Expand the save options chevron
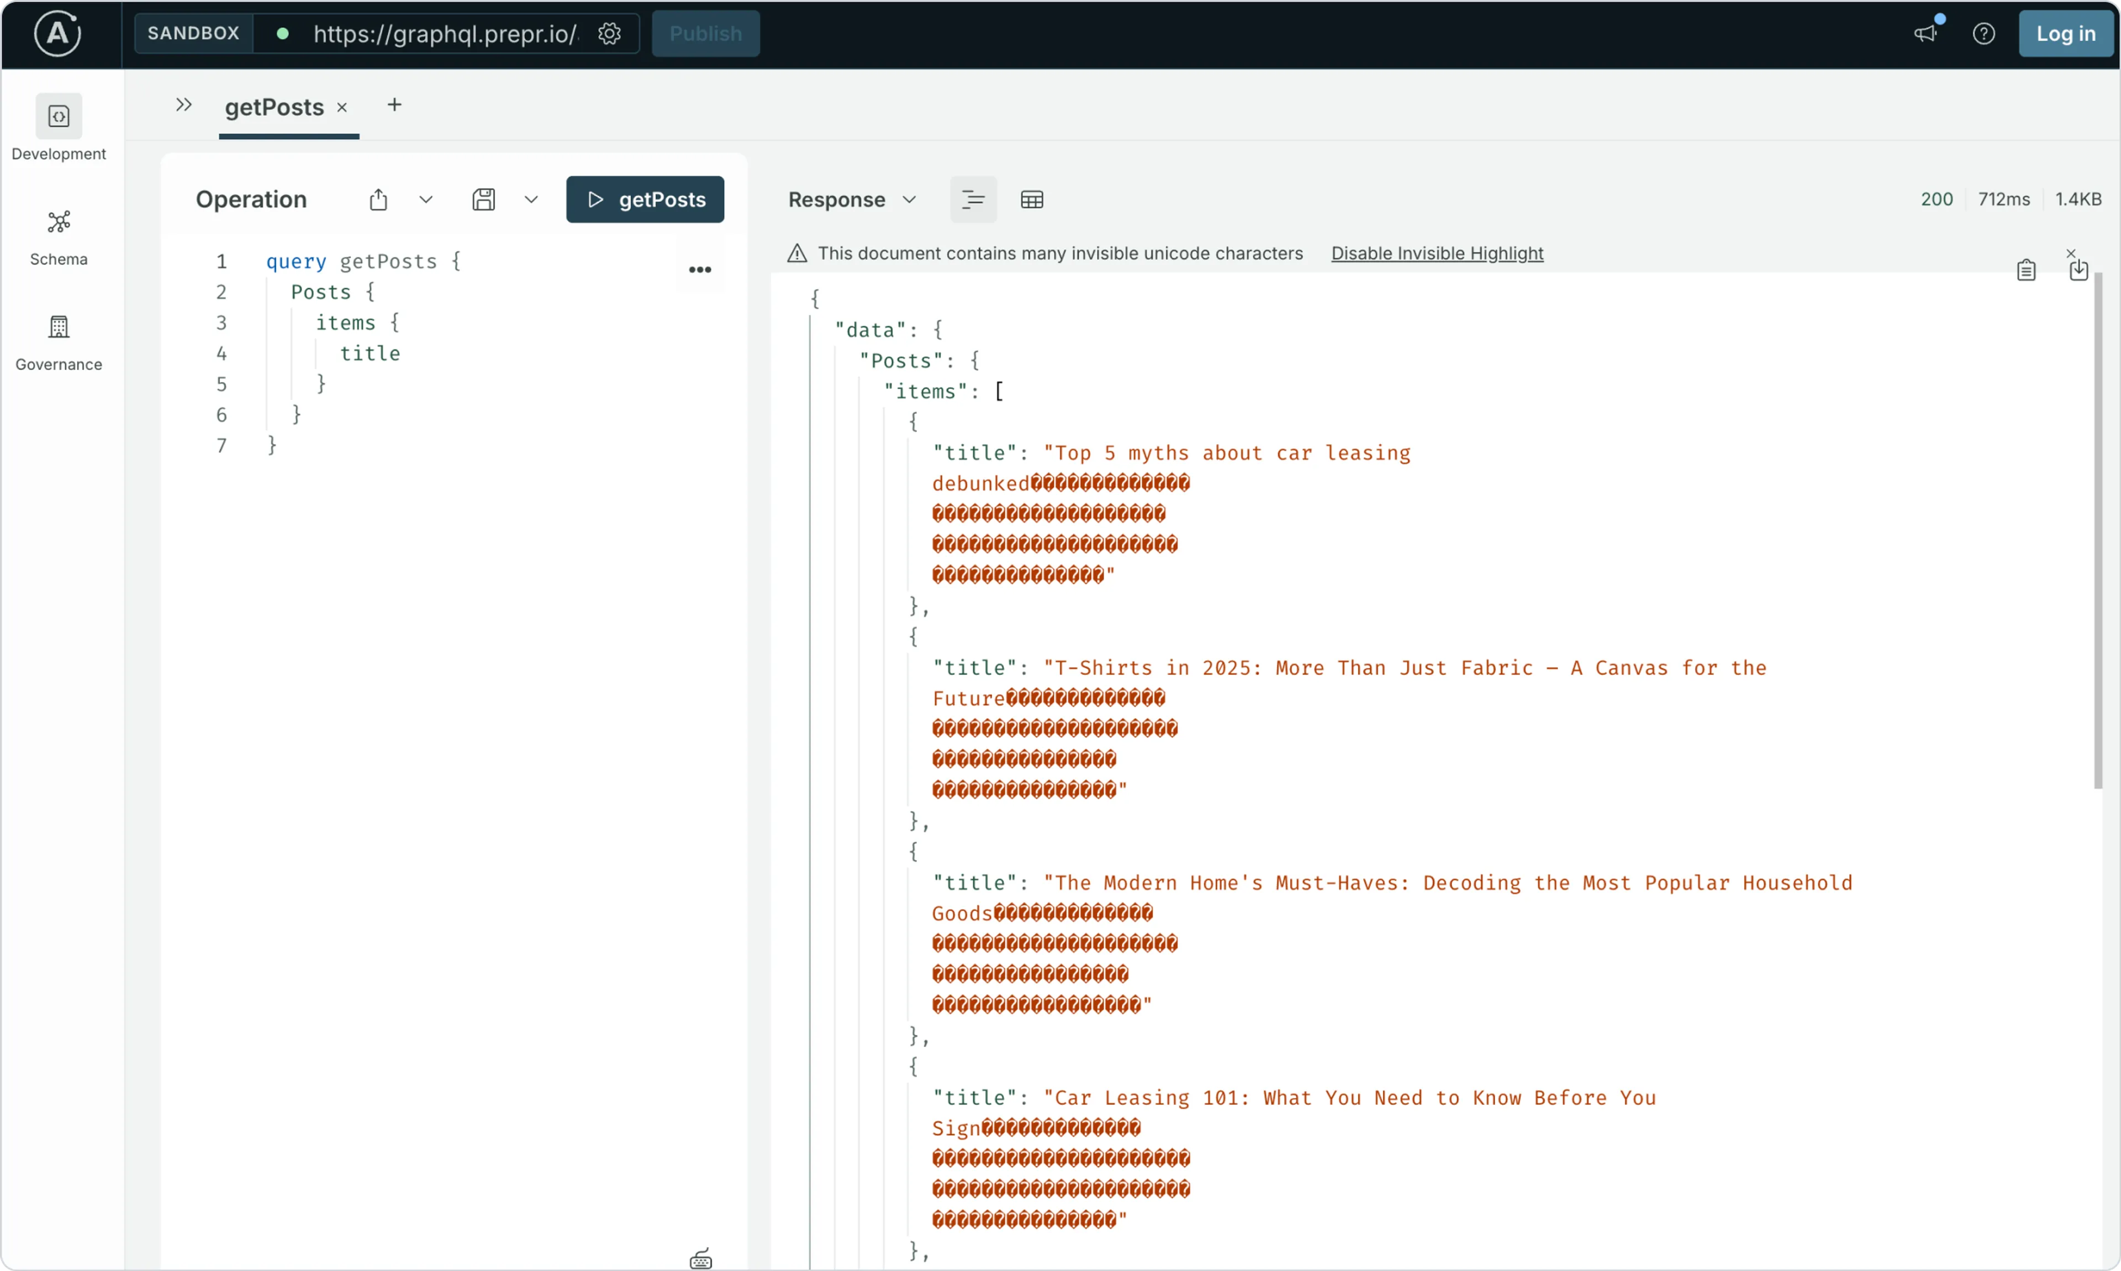Screen dimensions: 2121x1271 tap(531, 199)
